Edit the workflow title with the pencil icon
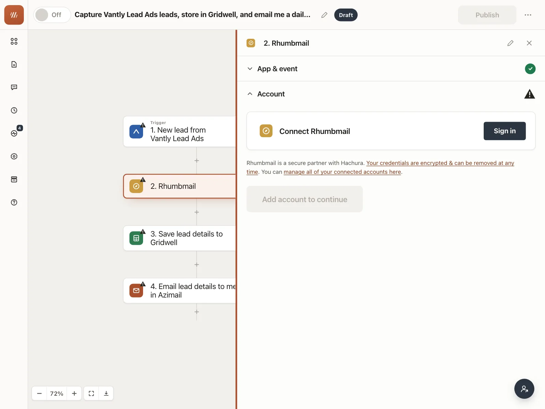Image resolution: width=545 pixels, height=409 pixels. pyautogui.click(x=324, y=15)
